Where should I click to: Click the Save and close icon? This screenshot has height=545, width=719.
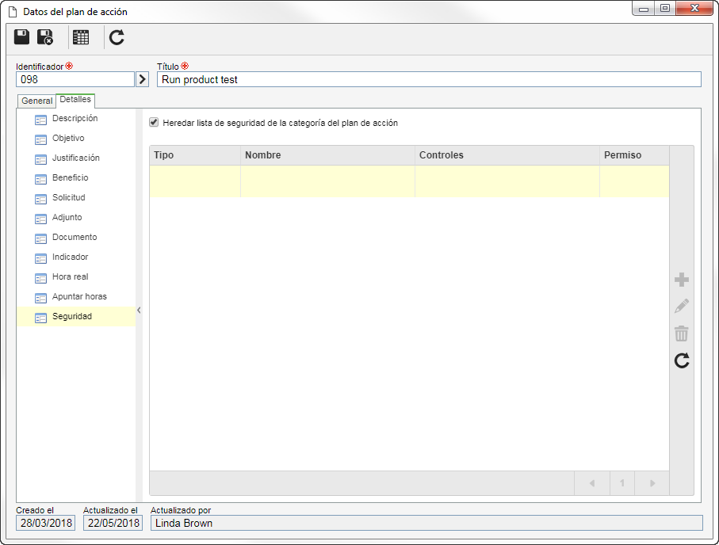(x=45, y=37)
